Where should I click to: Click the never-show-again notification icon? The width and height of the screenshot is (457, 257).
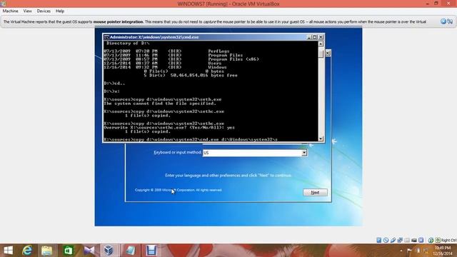pos(450,21)
